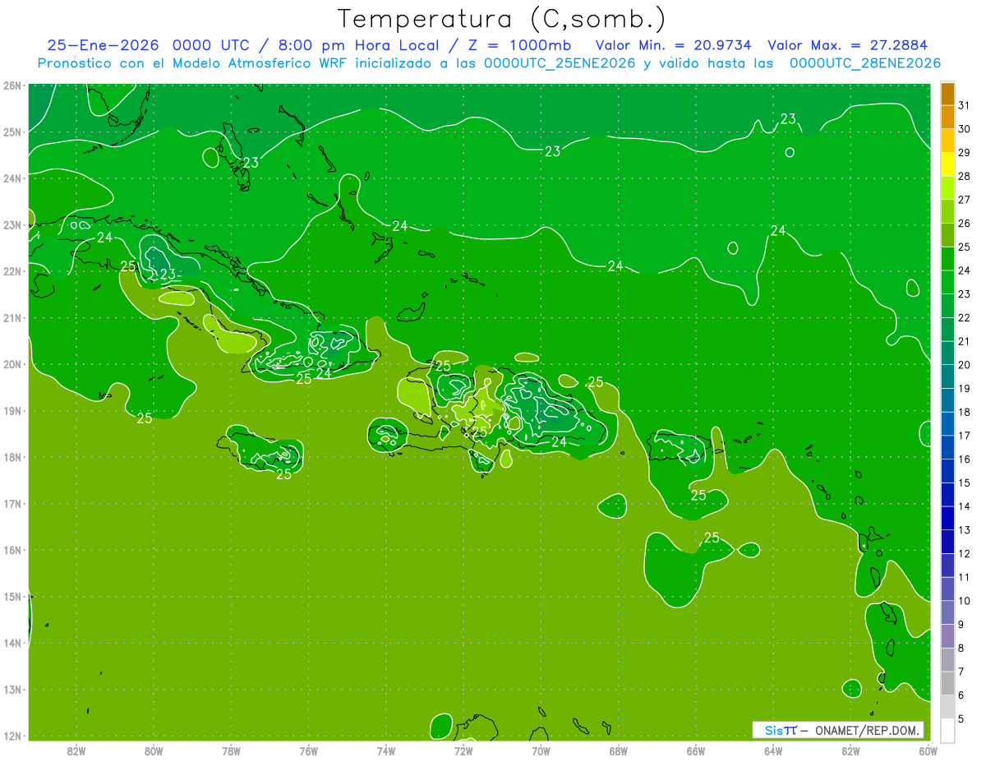Click legend scale value '13'

point(964,530)
